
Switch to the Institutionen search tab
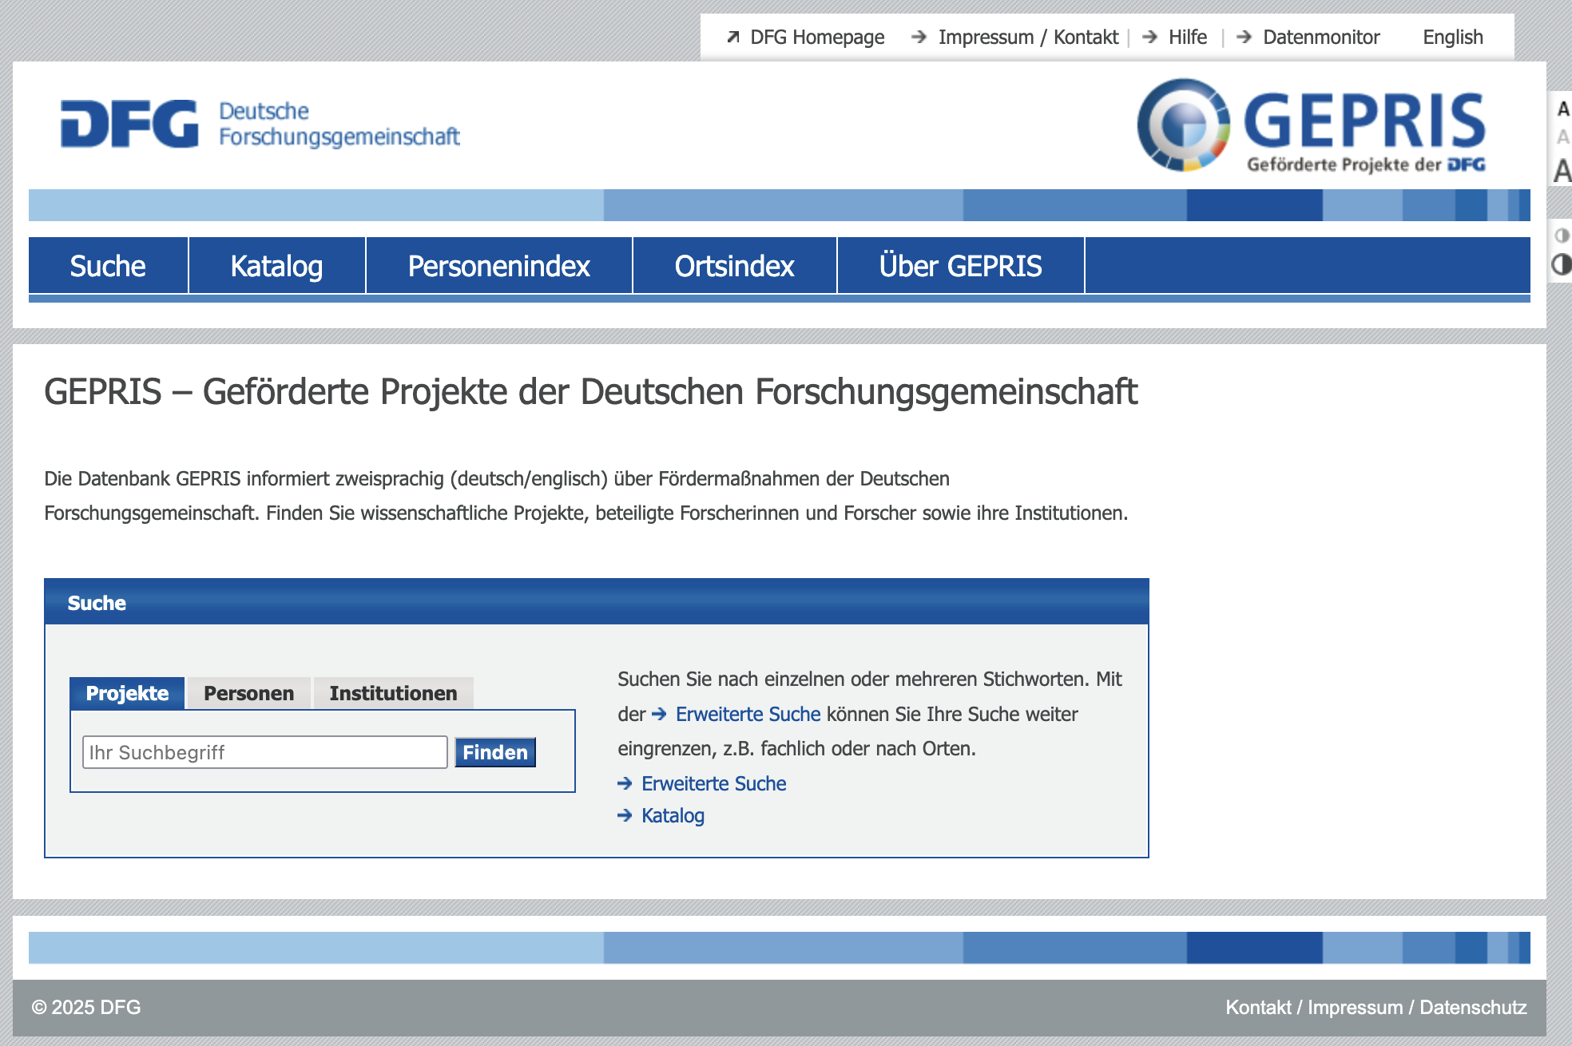pos(393,693)
